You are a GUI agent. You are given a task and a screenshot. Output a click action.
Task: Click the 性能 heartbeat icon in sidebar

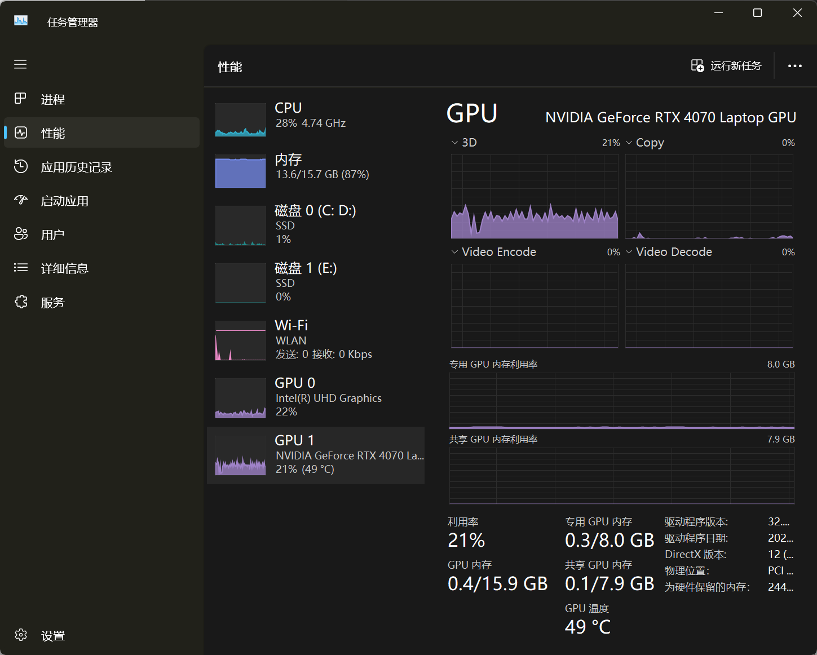pos(21,133)
